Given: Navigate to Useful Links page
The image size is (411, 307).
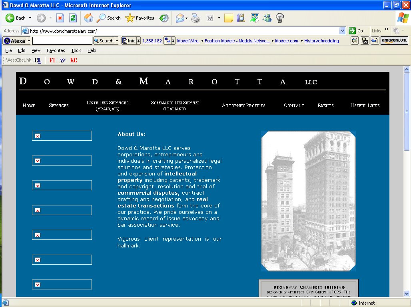Looking at the screenshot, I should (365, 106).
